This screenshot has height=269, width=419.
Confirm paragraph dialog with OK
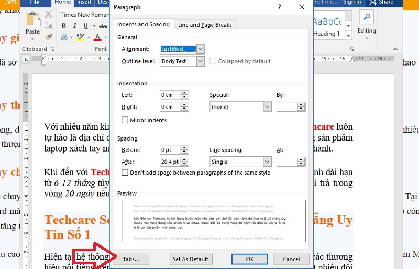(x=250, y=259)
